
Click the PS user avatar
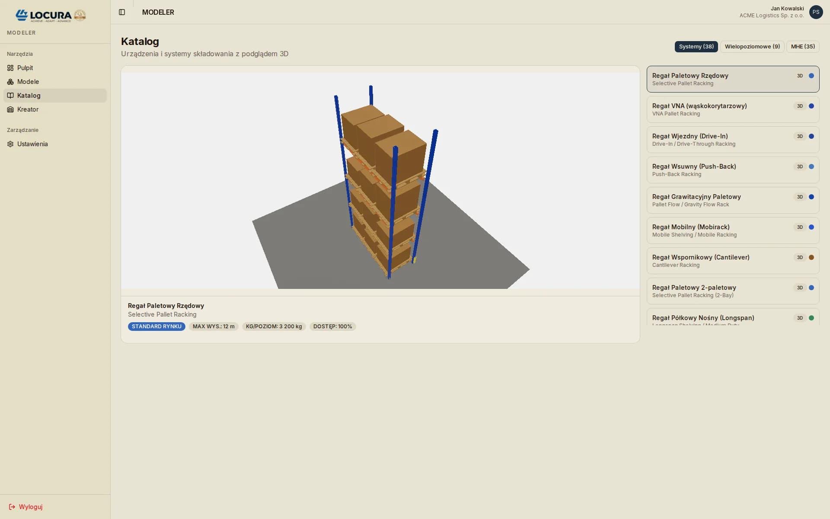tap(816, 12)
